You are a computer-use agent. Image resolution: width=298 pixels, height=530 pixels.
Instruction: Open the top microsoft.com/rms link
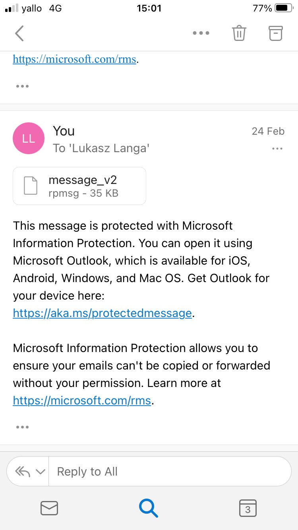tap(75, 60)
